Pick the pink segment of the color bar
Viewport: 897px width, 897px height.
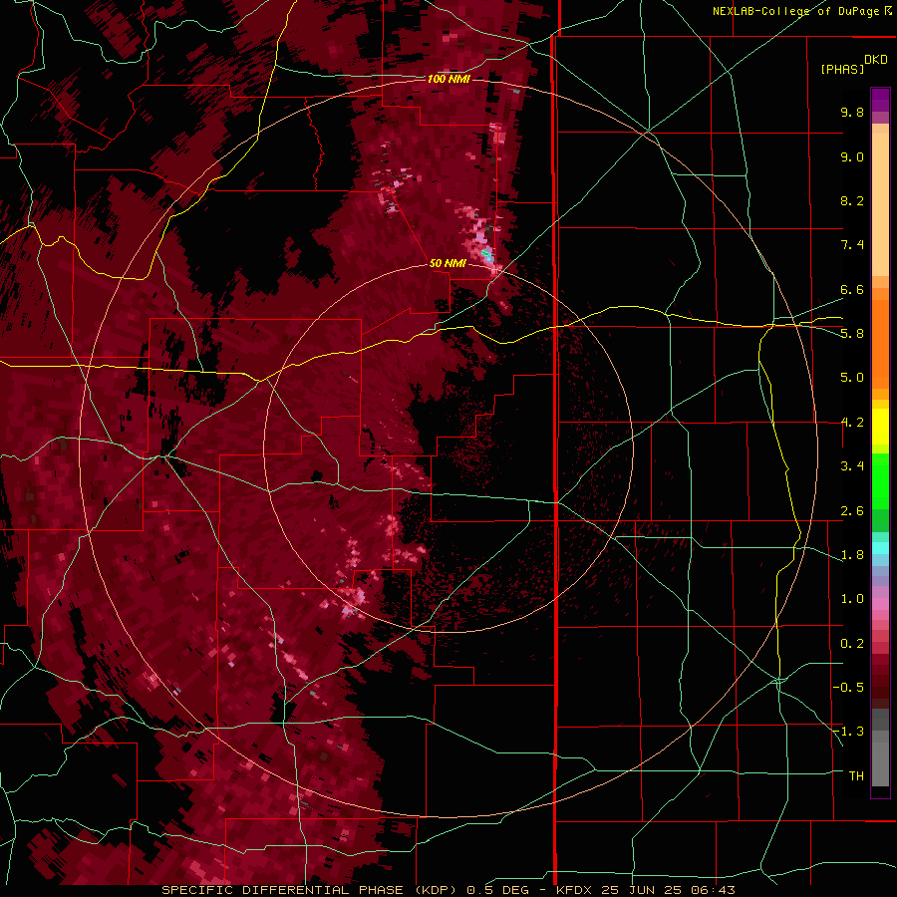click(880, 604)
